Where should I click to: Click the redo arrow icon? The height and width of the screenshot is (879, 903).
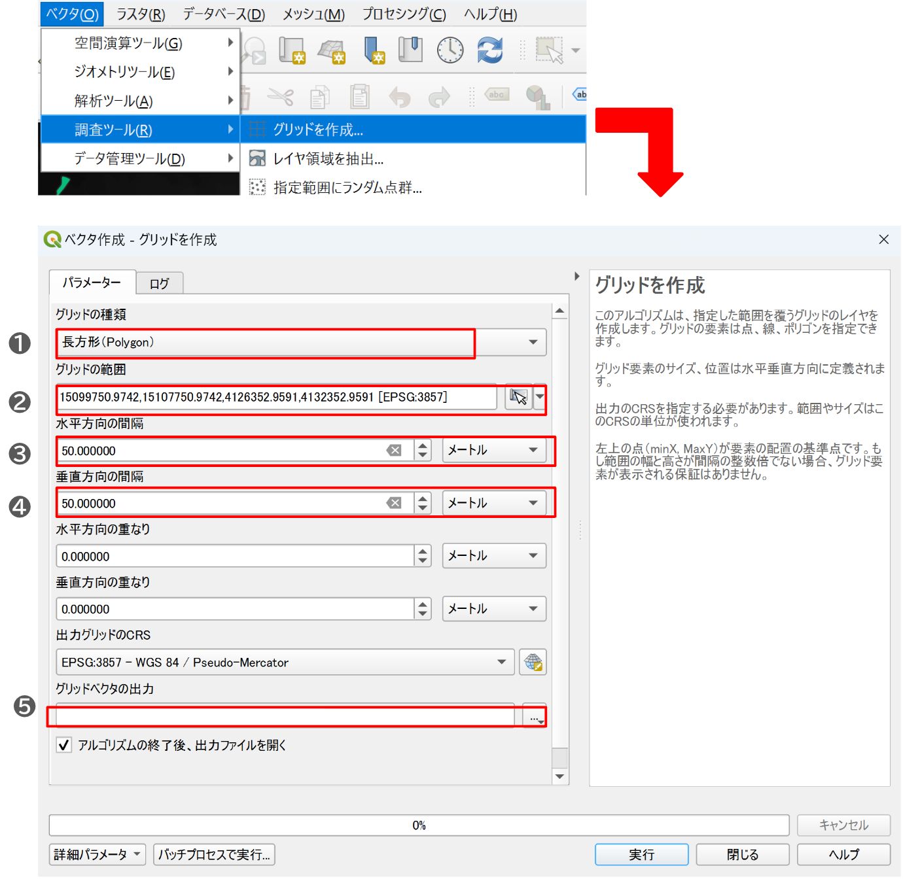coord(439,97)
